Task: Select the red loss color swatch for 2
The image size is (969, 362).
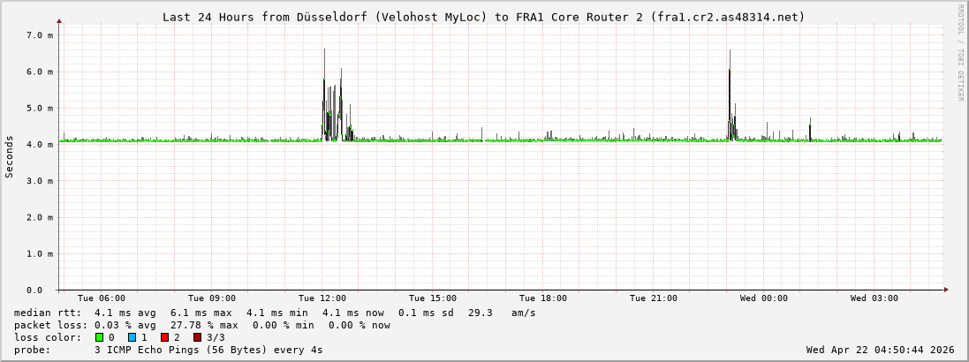Action: coord(164,337)
